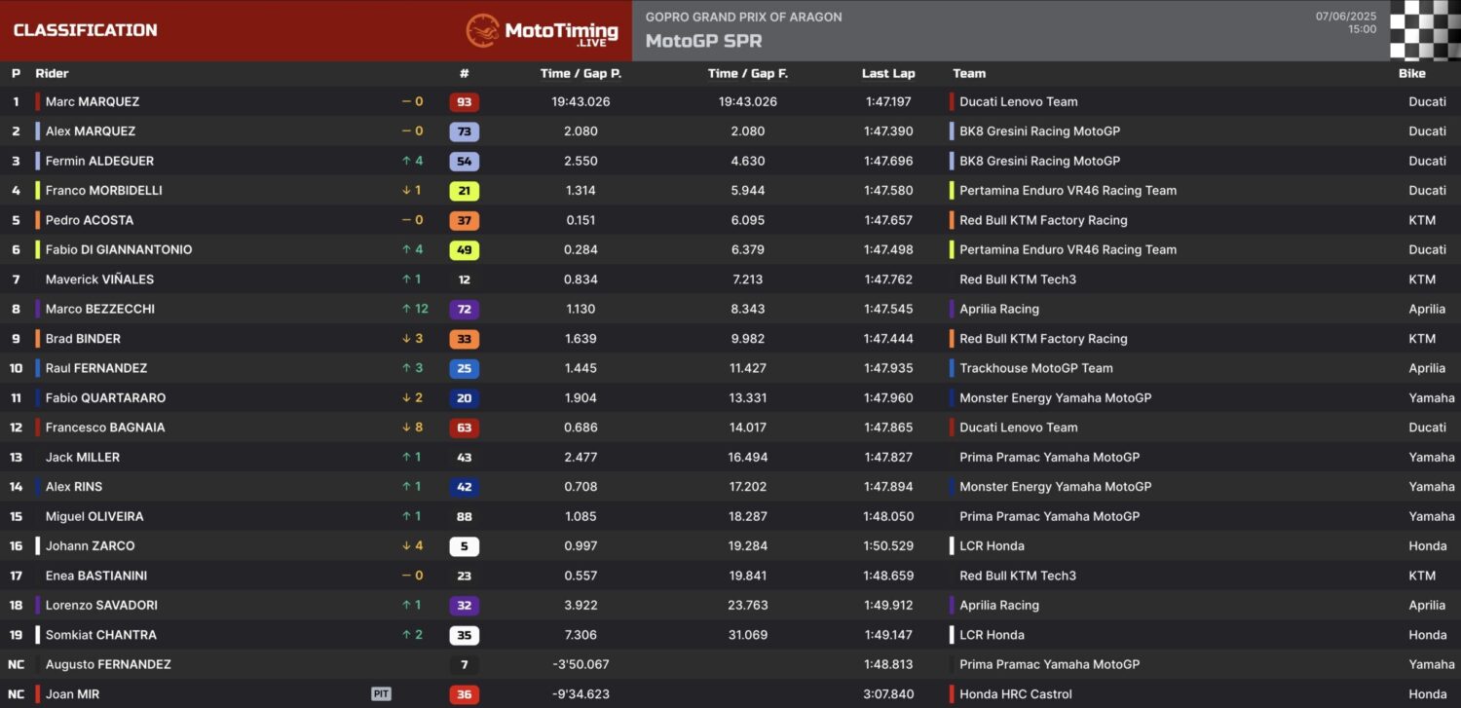1461x708 pixels.
Task: Click the gap 0.151 for Pedro Acosta
Action: pyautogui.click(x=581, y=220)
